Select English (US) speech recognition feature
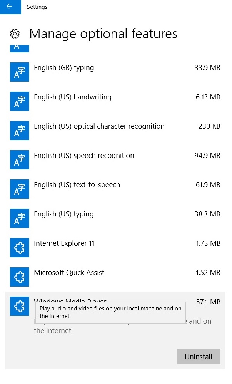Screen dimensions: 232x384 [x=84, y=156]
